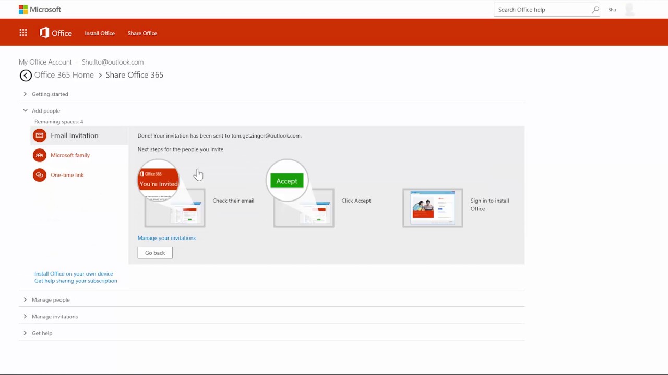
Task: Open the Manage your invitations link
Action: [x=166, y=238]
